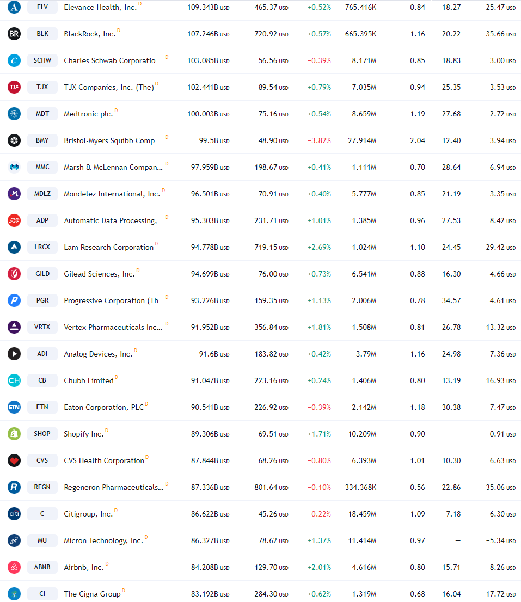The image size is (521, 602).
Task: Open the MDLZ ticker symbol
Action: 42,194
